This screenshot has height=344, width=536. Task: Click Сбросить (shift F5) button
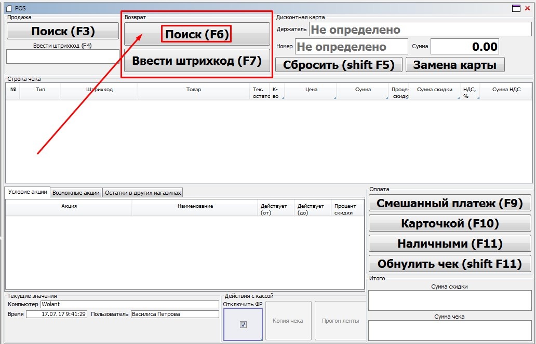339,65
